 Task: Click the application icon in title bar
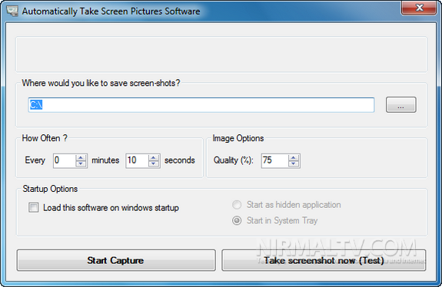[x=12, y=11]
